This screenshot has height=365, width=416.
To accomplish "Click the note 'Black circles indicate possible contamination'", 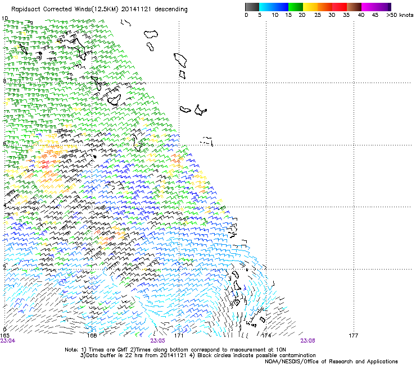I will (256, 355).
